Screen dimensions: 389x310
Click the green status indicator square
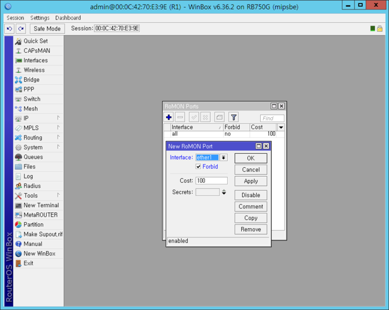pyautogui.click(x=372, y=28)
